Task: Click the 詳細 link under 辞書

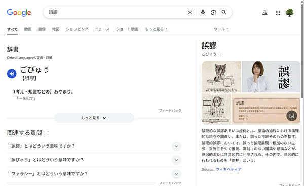Action: tap(49, 58)
